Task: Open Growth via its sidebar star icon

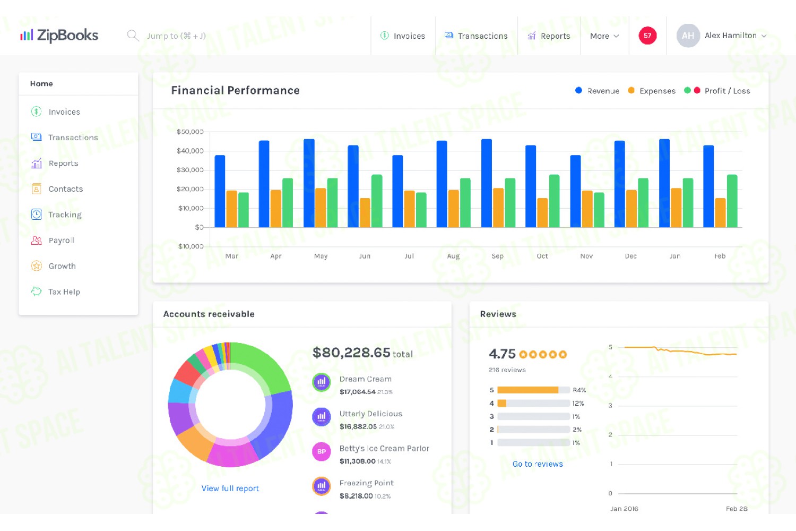Action: coord(36,266)
